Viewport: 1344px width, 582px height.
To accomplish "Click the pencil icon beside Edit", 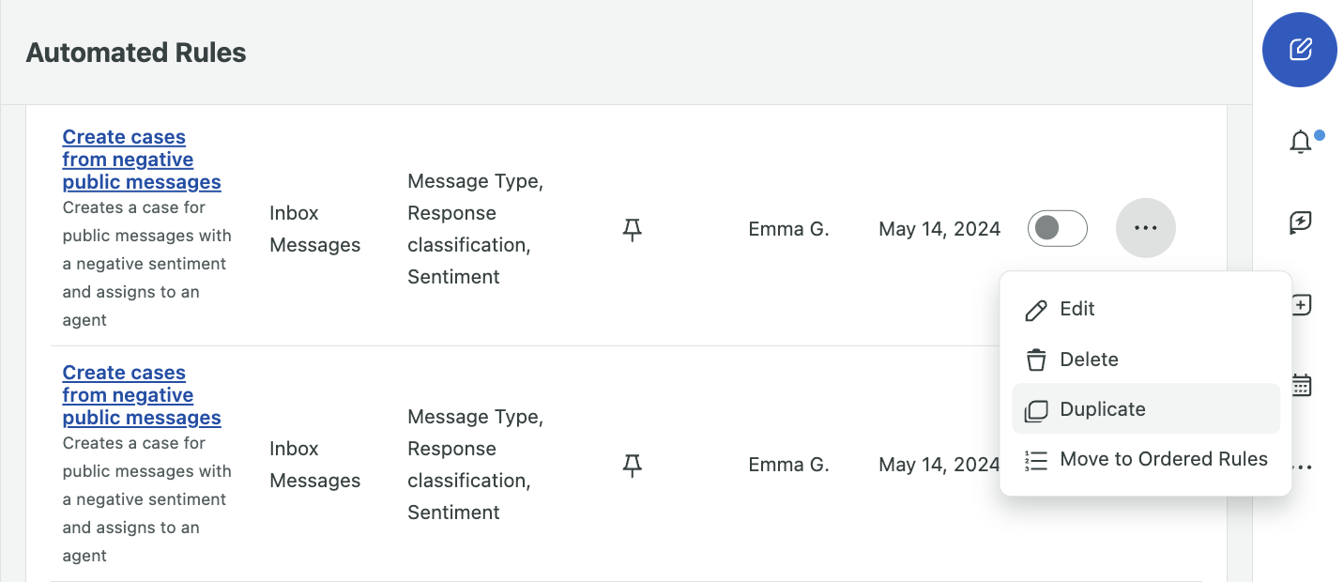I will pos(1035,309).
